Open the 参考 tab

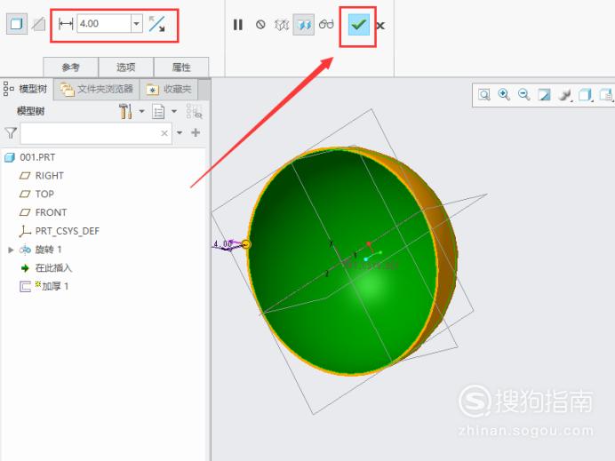coord(70,67)
